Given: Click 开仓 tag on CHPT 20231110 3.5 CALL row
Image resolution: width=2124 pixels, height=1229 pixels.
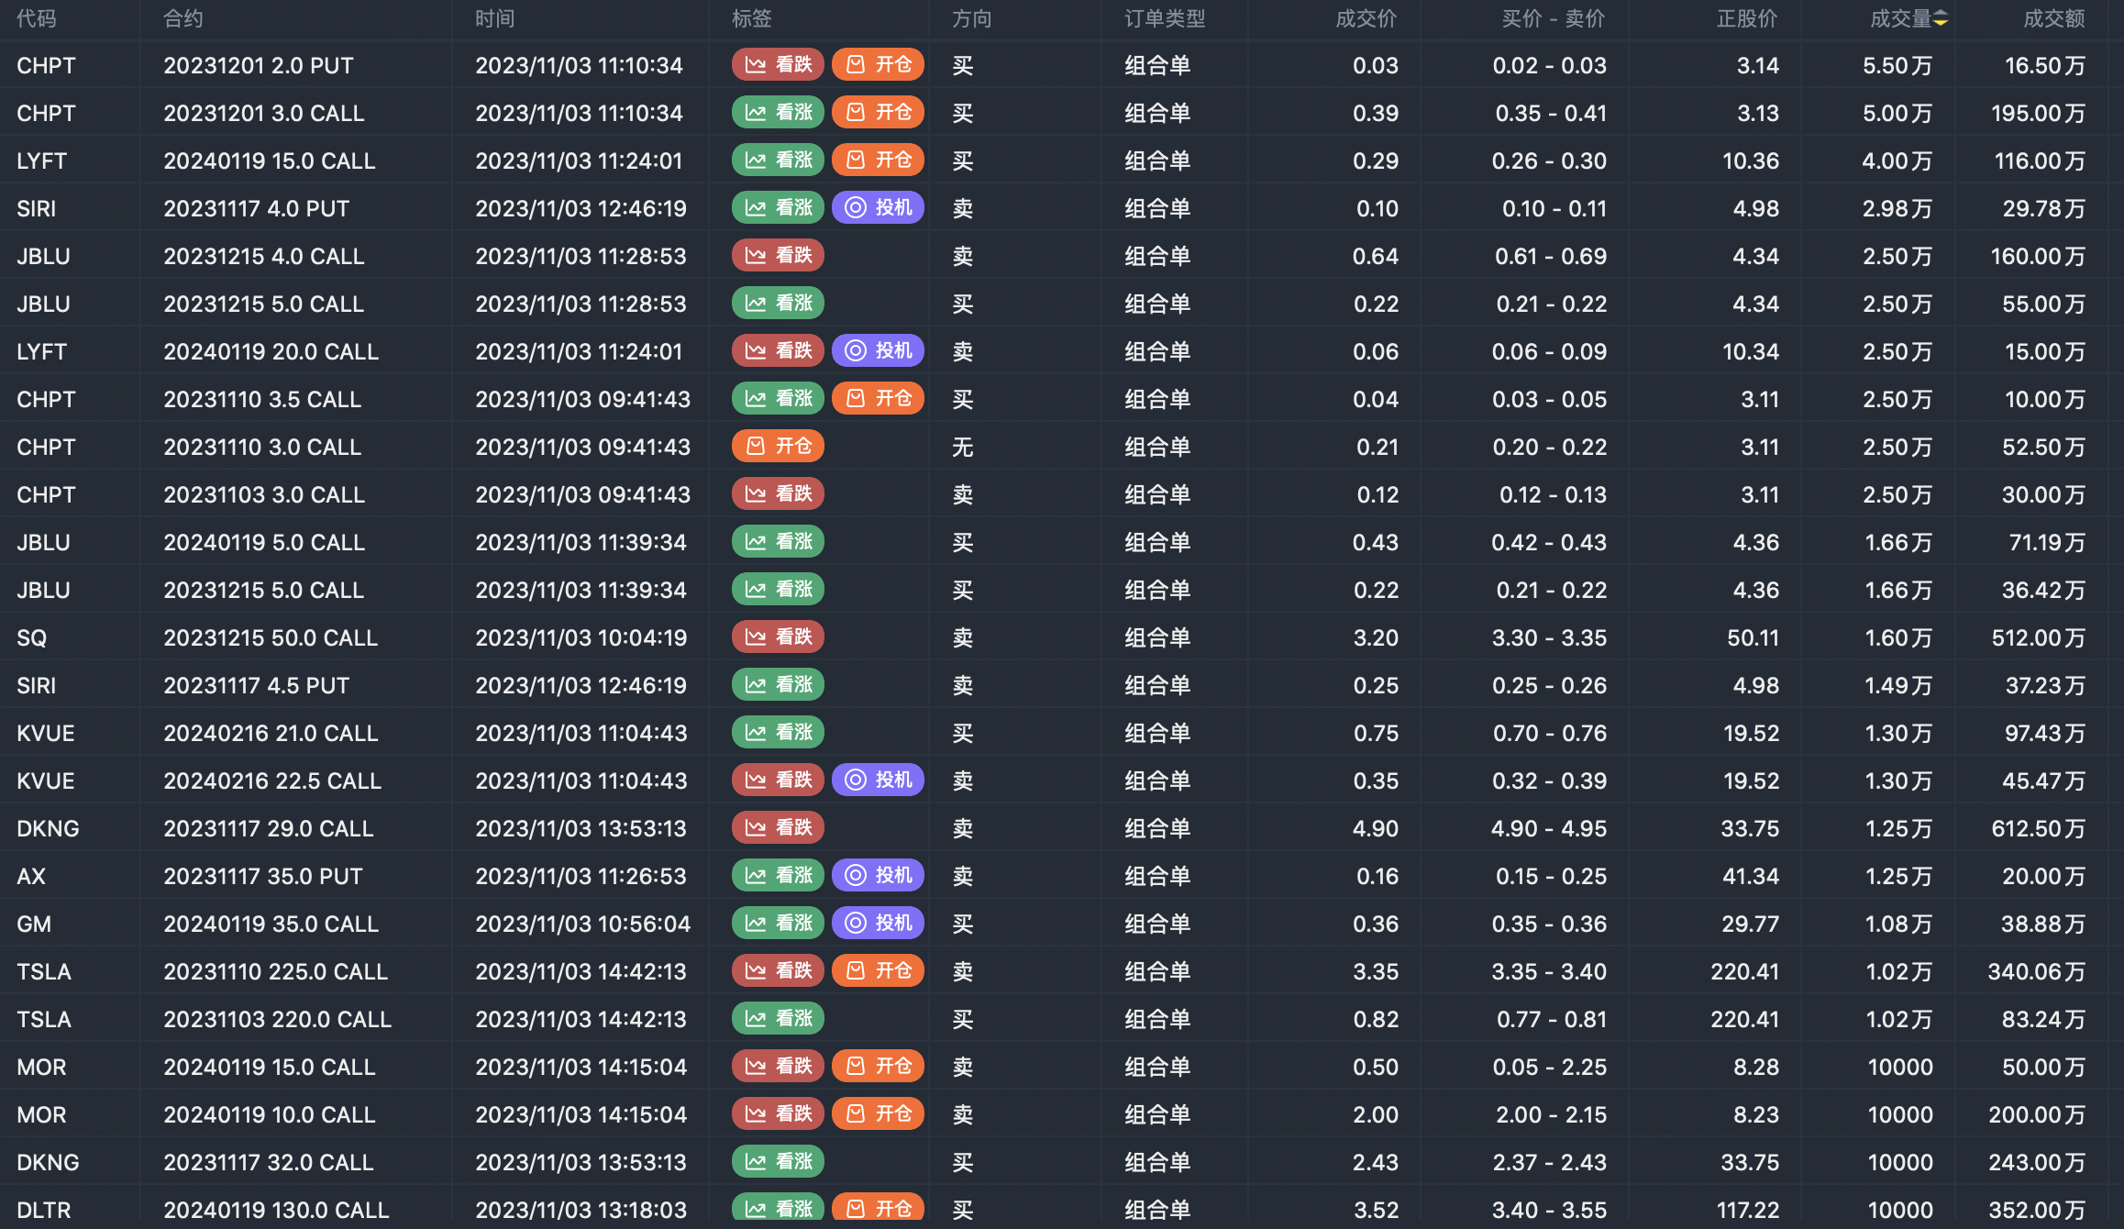Looking at the screenshot, I should (x=878, y=398).
